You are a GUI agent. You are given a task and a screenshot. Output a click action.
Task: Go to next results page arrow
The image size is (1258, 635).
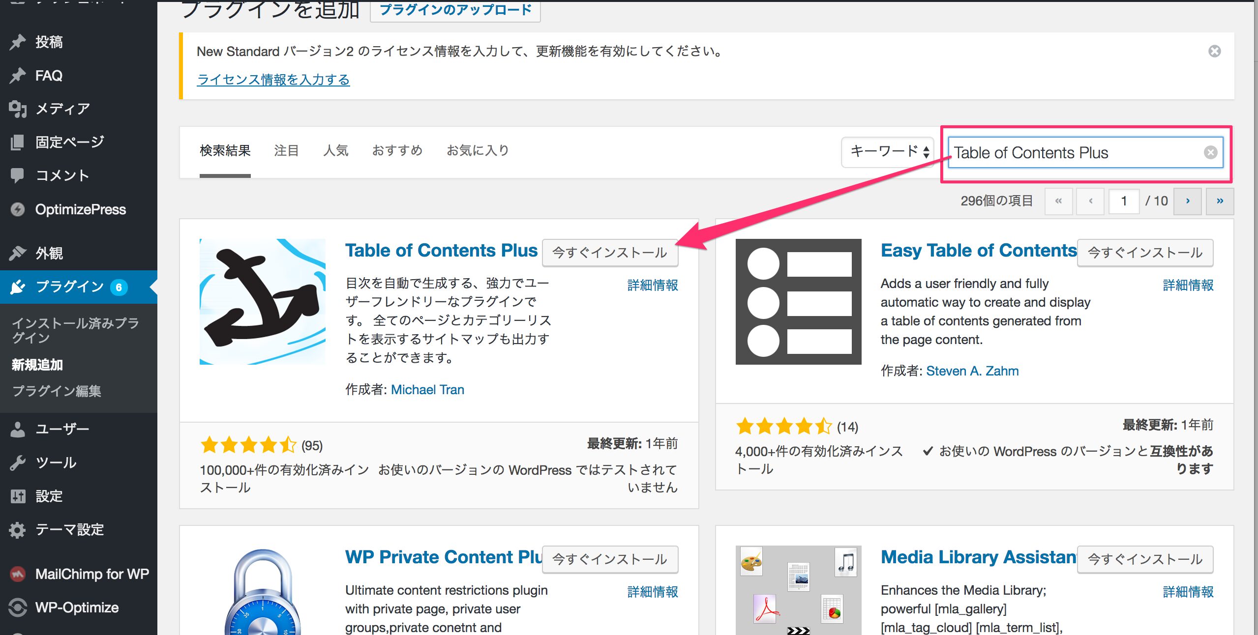click(x=1187, y=201)
